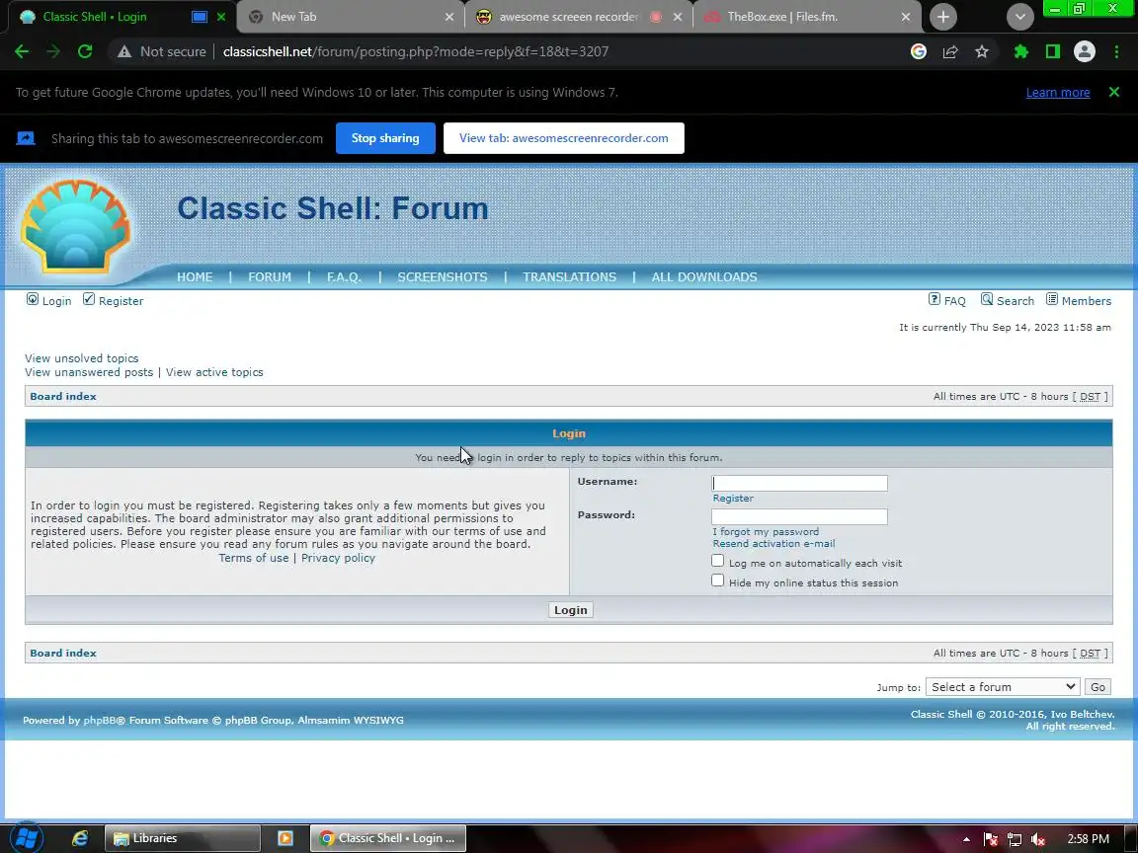Open the Terms of use link
Viewport: 1138px width, 853px height.
coord(253,558)
